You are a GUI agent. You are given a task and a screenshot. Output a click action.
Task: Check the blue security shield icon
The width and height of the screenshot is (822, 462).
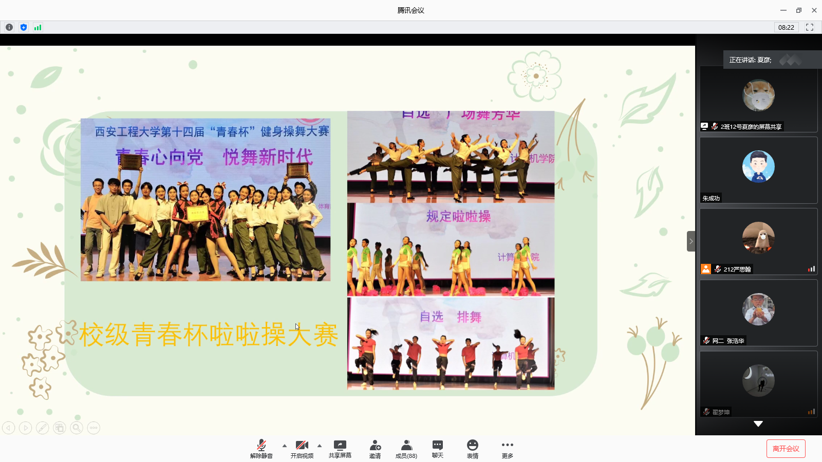tap(24, 27)
